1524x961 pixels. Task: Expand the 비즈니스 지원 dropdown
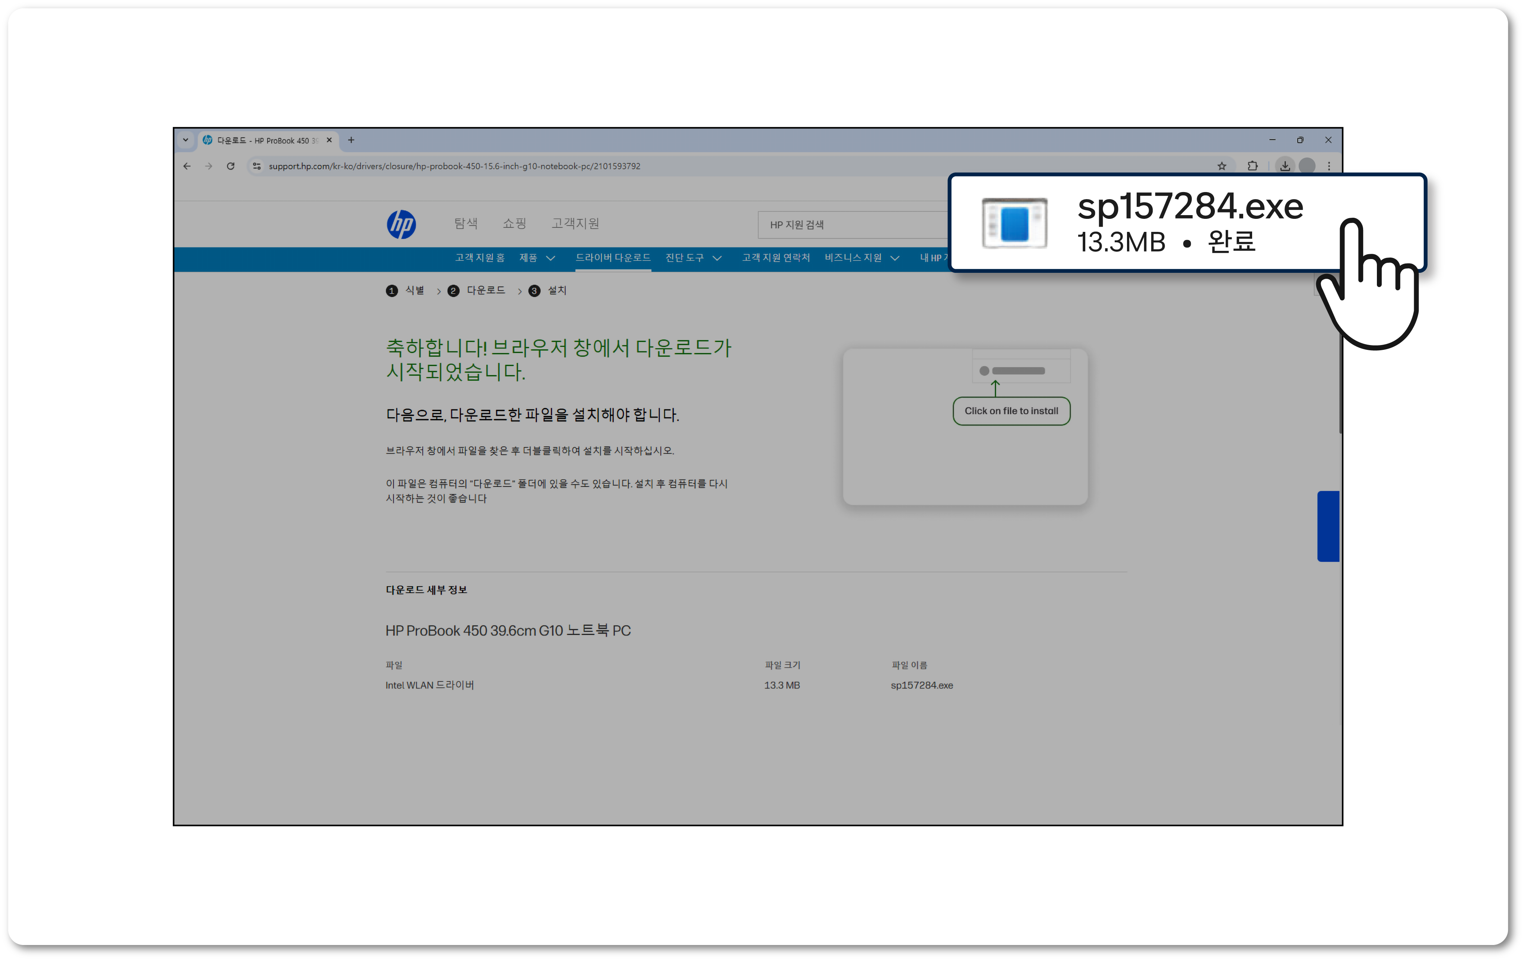[x=861, y=258]
